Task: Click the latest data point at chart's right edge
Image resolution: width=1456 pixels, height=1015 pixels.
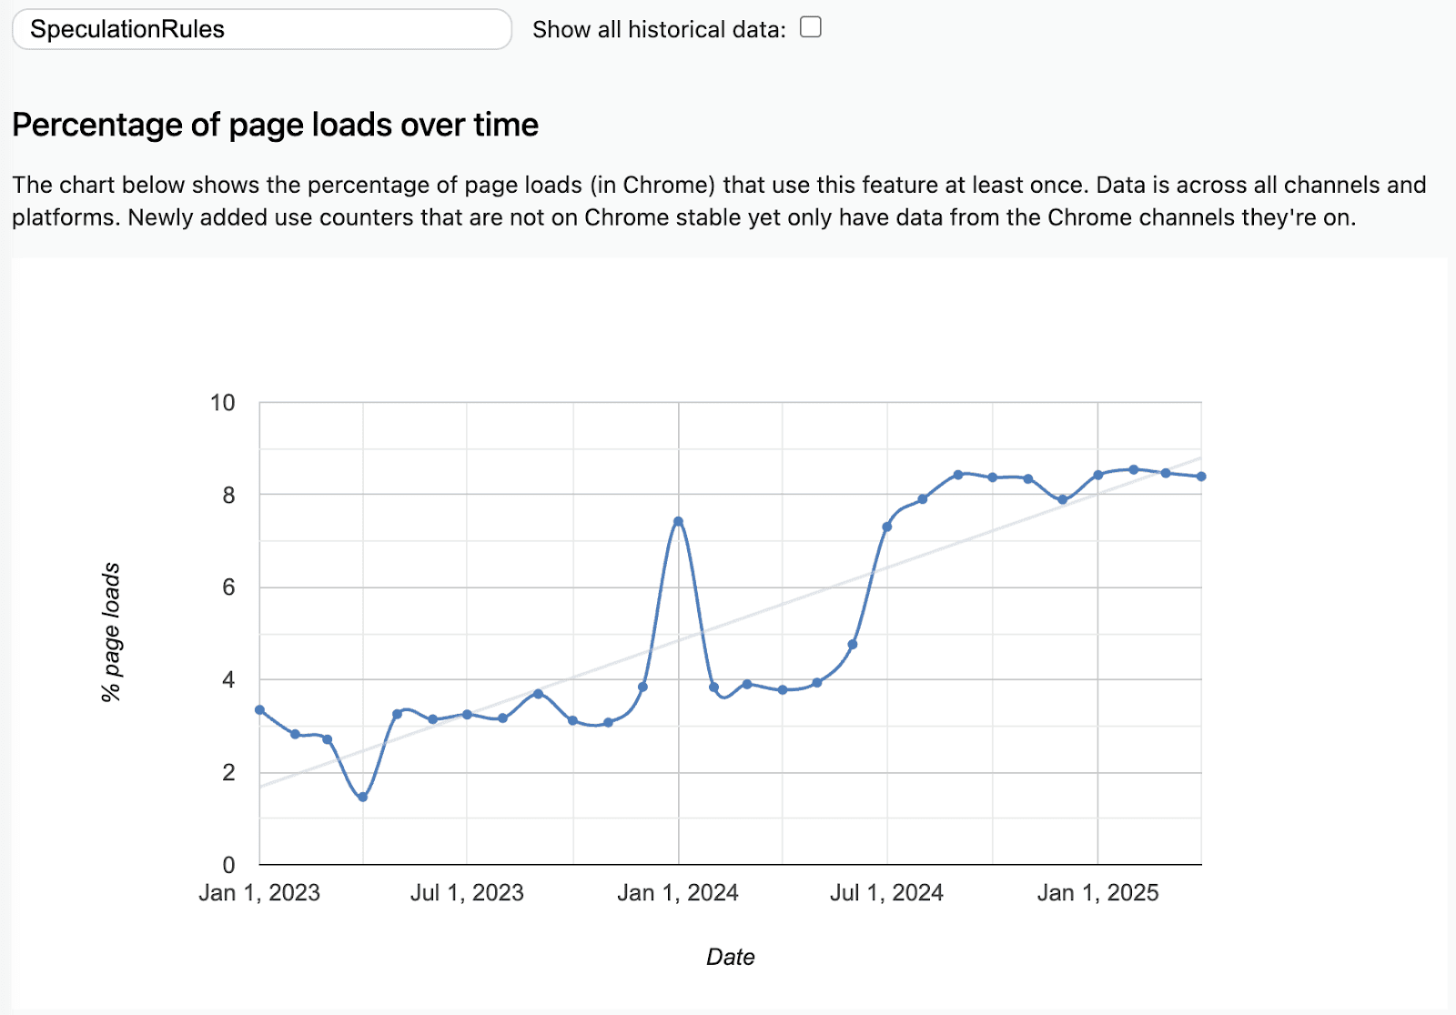Action: 1203,475
